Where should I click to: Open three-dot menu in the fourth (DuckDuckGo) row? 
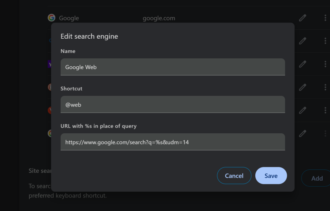325,87
